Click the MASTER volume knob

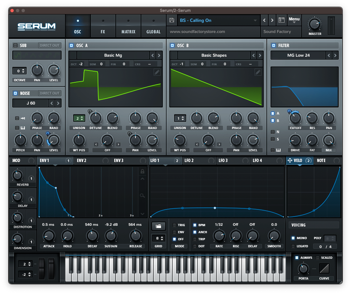tap(315, 24)
